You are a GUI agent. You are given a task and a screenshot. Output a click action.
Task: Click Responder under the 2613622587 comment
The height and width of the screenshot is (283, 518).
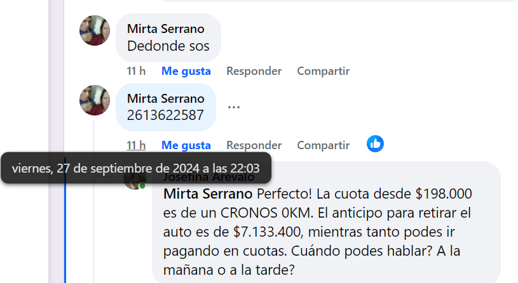click(x=254, y=145)
